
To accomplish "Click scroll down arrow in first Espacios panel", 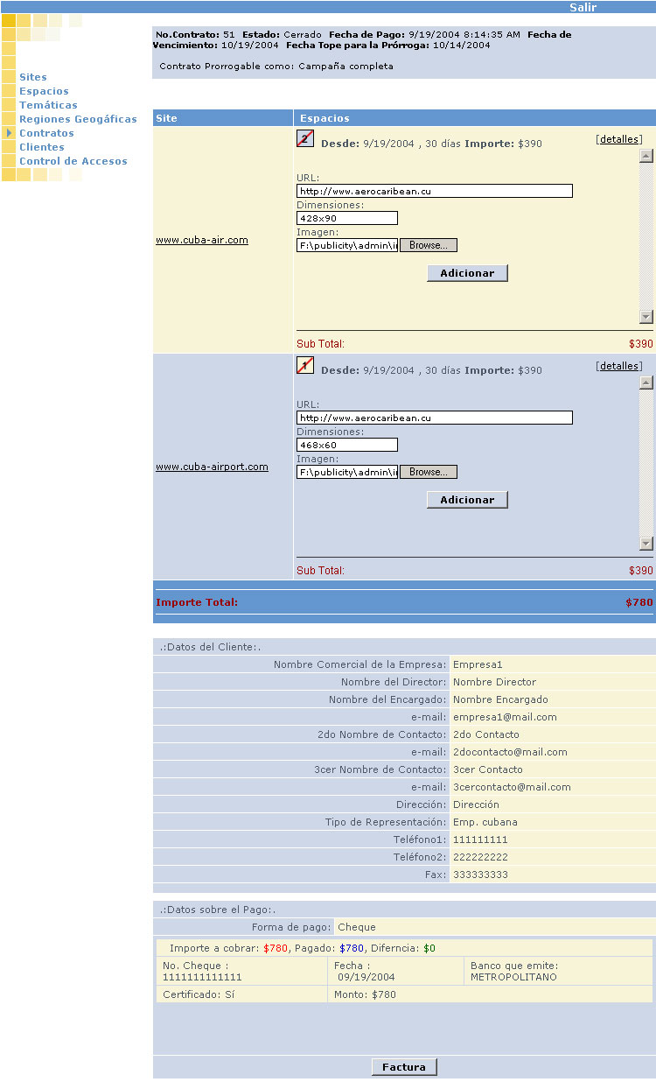I will pyautogui.click(x=646, y=317).
